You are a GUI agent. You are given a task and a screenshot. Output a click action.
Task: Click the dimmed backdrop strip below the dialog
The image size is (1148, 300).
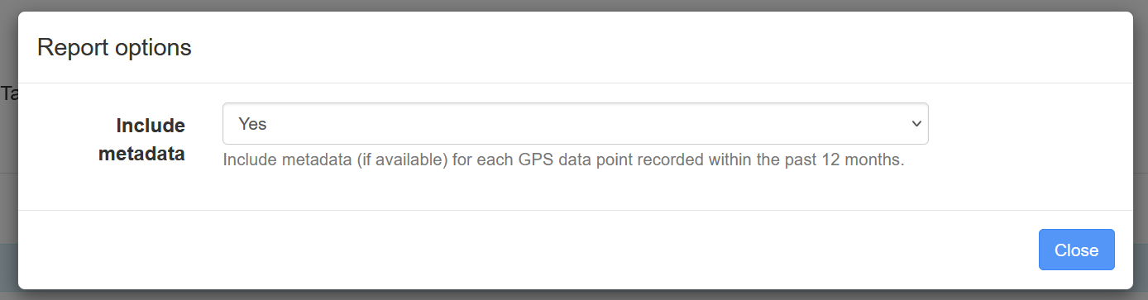tap(574, 295)
